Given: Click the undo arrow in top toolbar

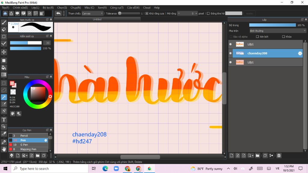Looking at the screenshot, I should 58,13.
